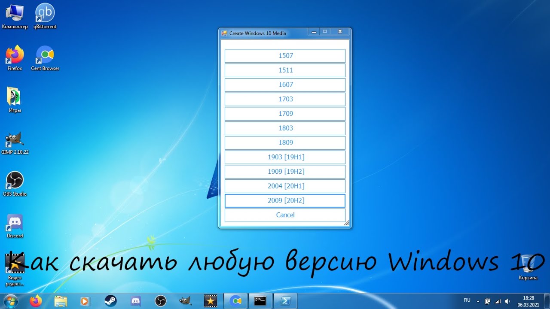This screenshot has height=309, width=550.
Task: Open the video editor taskbar icon
Action: point(210,301)
